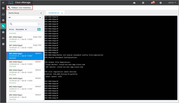
Task: Click the cloud status icon
Action: (134, 3)
